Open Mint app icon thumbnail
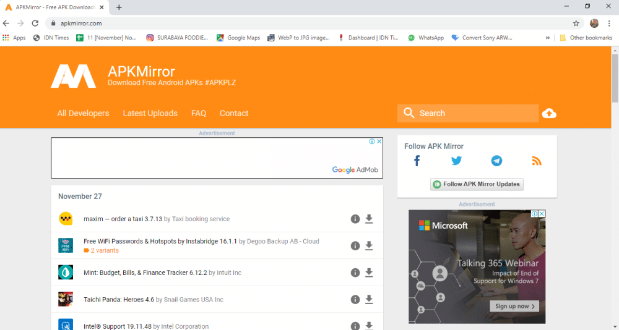This screenshot has width=619, height=330. (66, 272)
